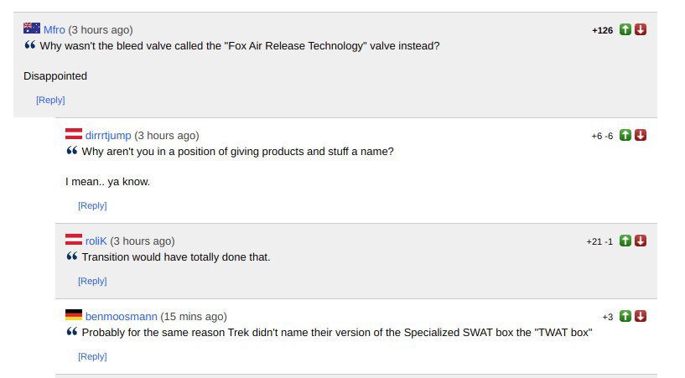
Task: Downvote Mfro's comment with red arrow
Action: (x=641, y=29)
